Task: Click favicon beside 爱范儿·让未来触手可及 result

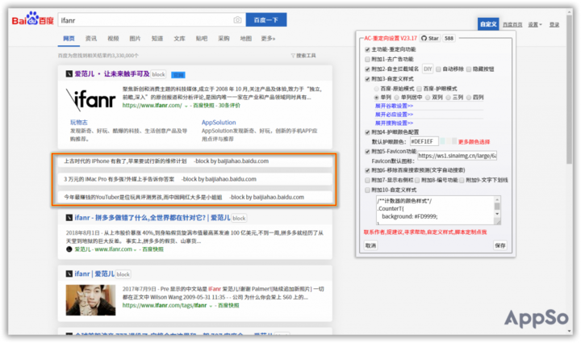Action: (x=69, y=74)
